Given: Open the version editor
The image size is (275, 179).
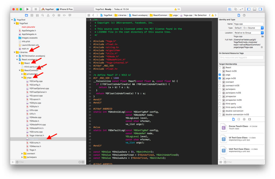Looking at the screenshot, I should [241, 9].
